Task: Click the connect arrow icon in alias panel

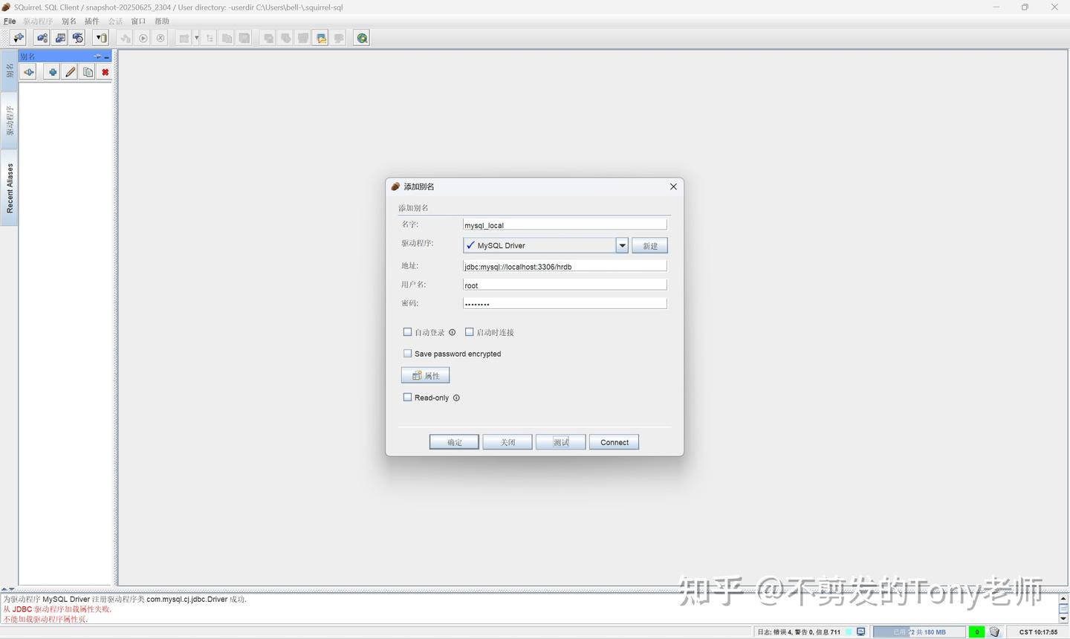Action: (27, 71)
